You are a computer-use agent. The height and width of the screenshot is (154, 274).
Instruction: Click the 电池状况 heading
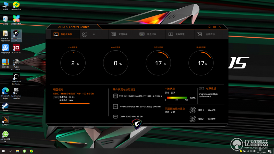170,89
